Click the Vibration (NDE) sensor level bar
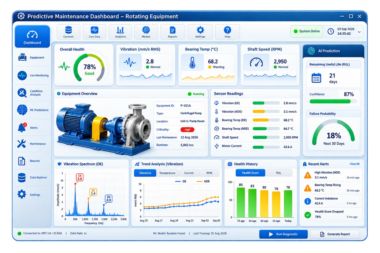380x253 pixels. (x=266, y=111)
